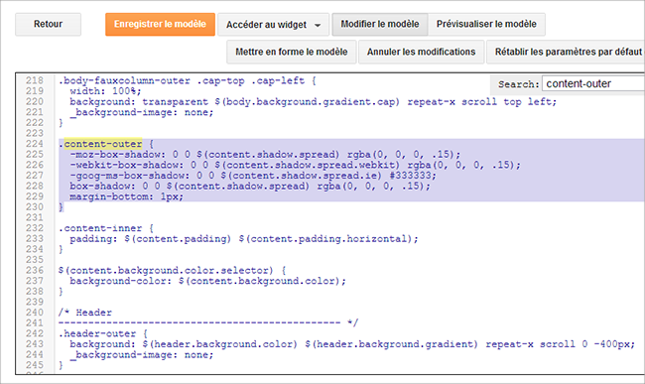This screenshot has width=645, height=384.
Task: Click the -webkit-box-shadow code line
Action: (x=295, y=166)
